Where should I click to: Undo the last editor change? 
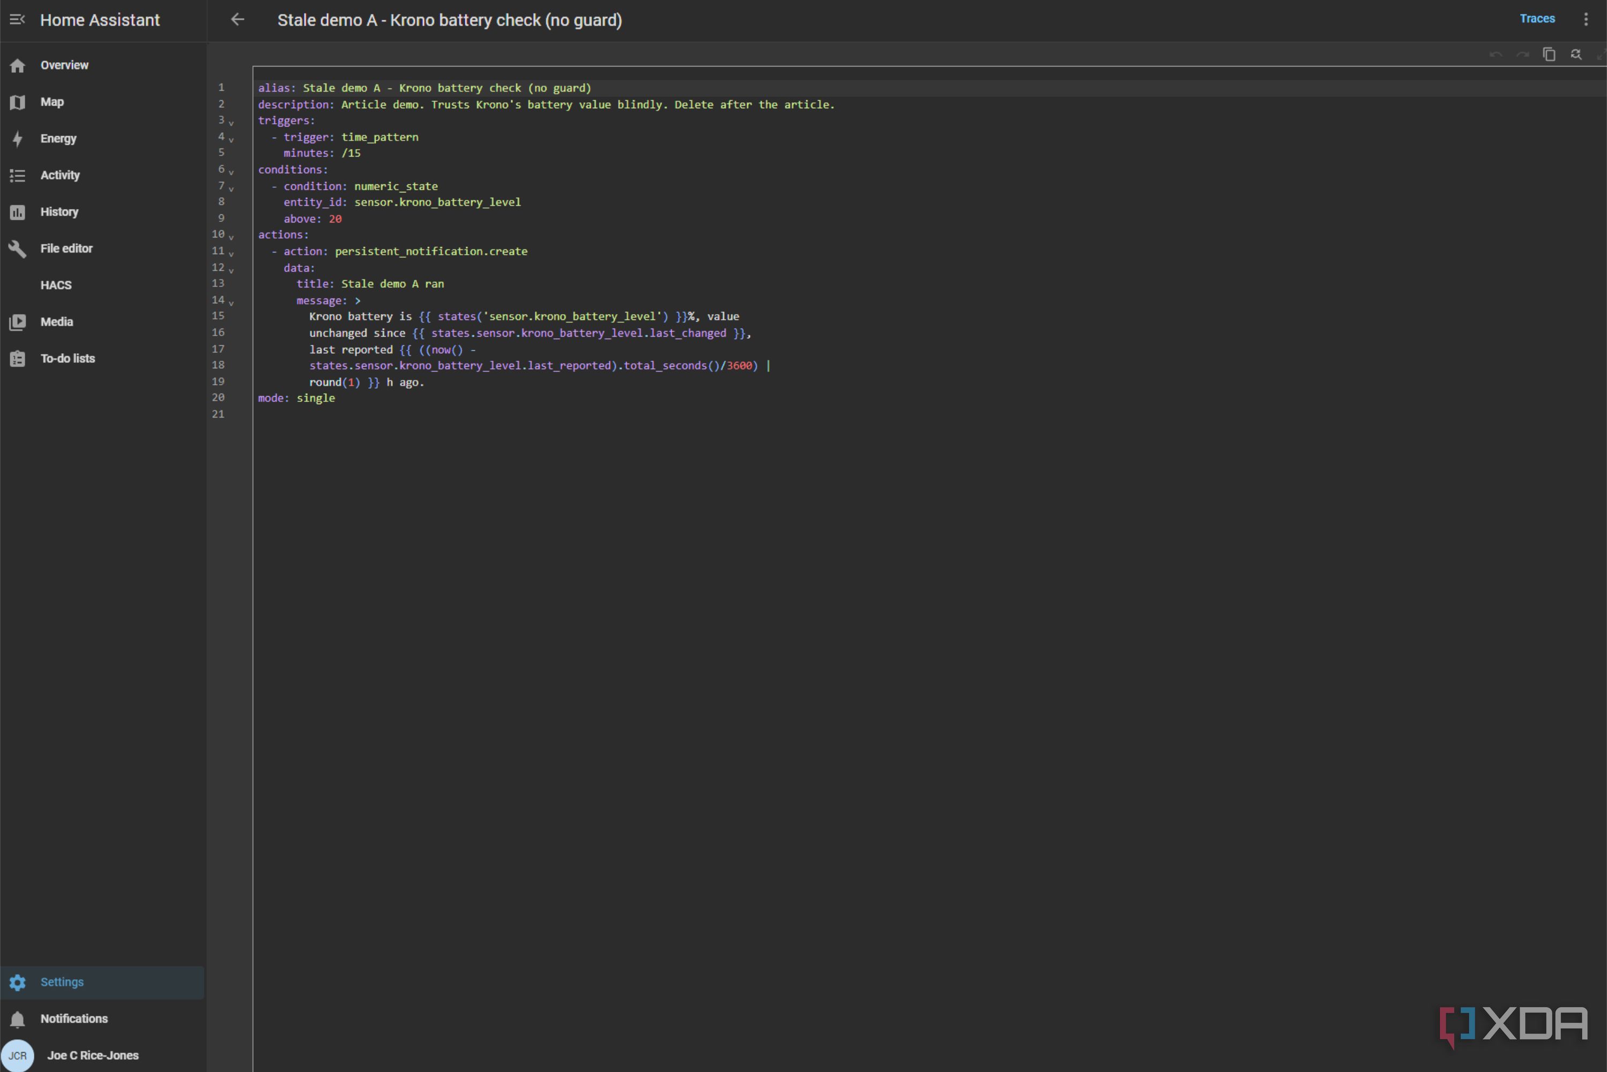tap(1496, 54)
